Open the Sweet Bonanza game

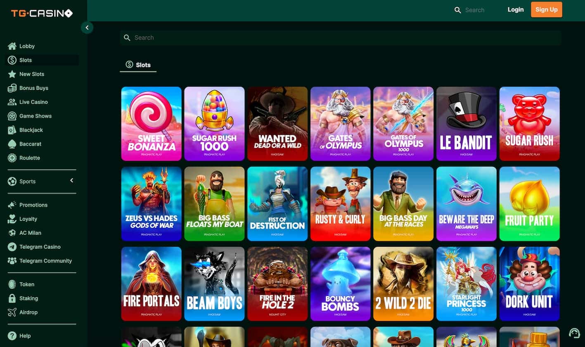[152, 124]
